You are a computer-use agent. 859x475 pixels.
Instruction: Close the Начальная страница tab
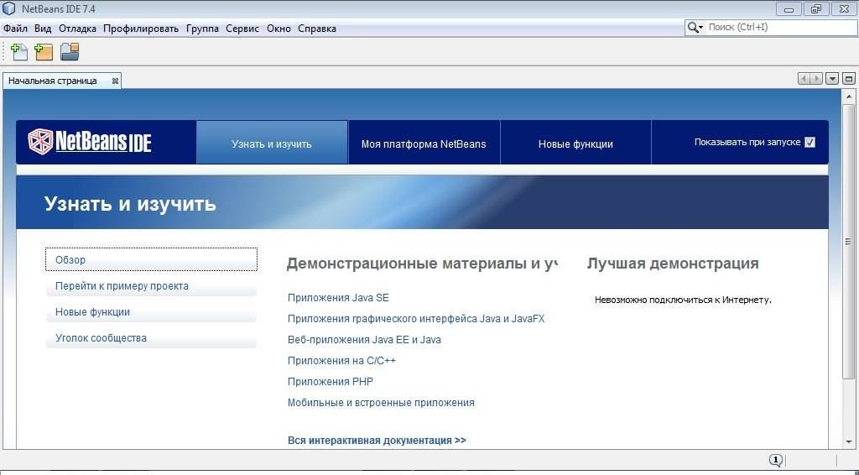coord(115,81)
